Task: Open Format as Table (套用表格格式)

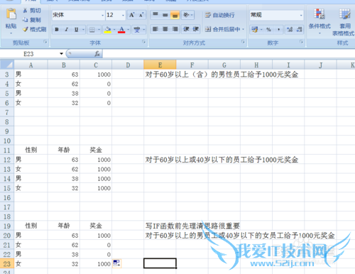Action: 344,22
